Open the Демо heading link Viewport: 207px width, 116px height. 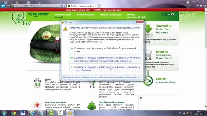[x=48, y=80]
